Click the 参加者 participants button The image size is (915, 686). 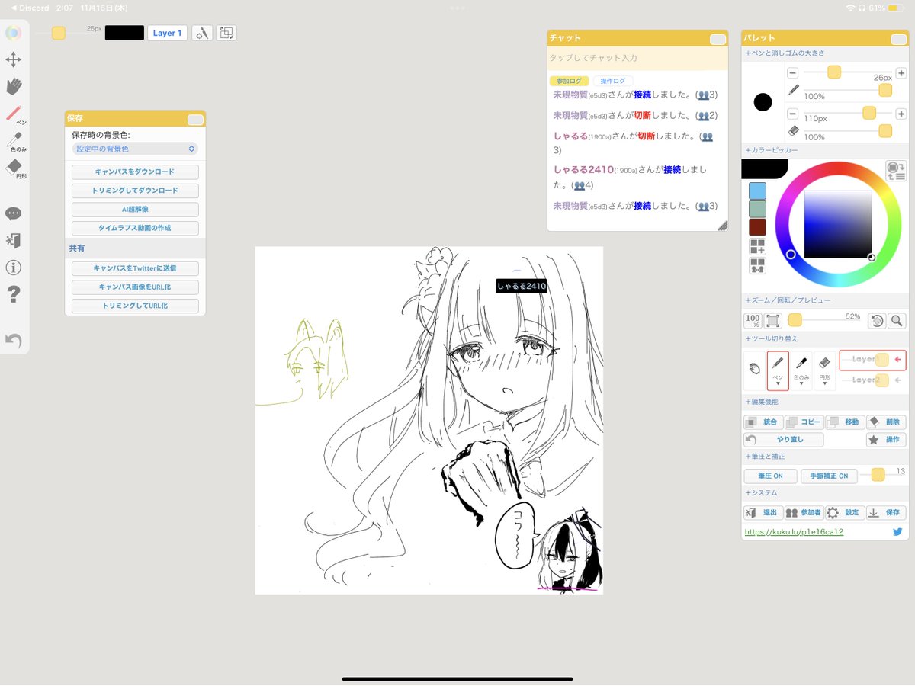pos(804,513)
